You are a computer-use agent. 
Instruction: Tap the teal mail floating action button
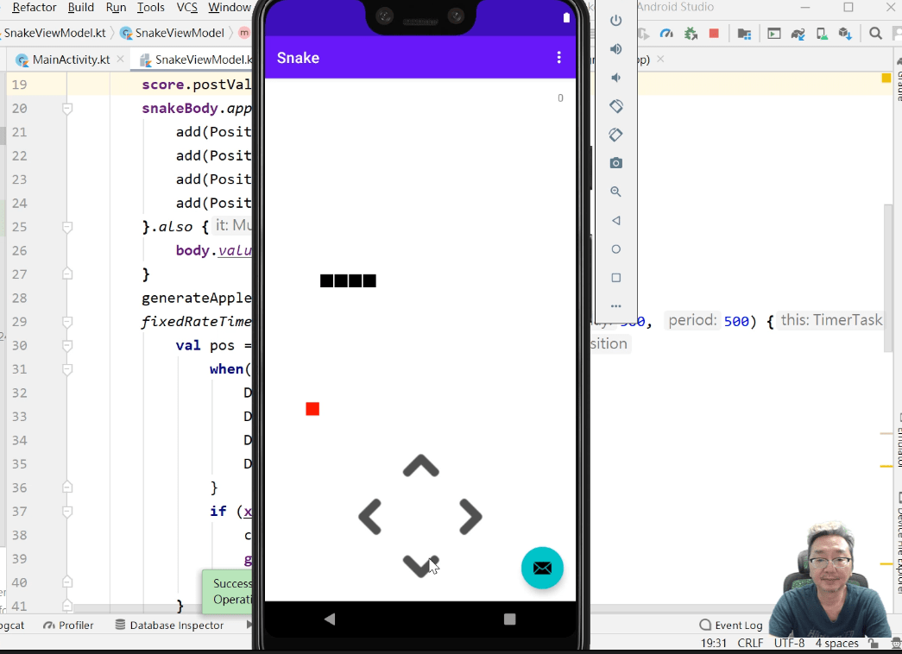click(542, 568)
